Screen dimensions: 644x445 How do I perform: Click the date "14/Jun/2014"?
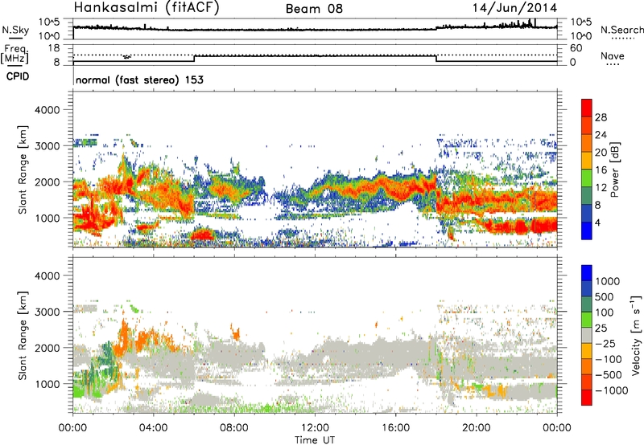pos(514,8)
